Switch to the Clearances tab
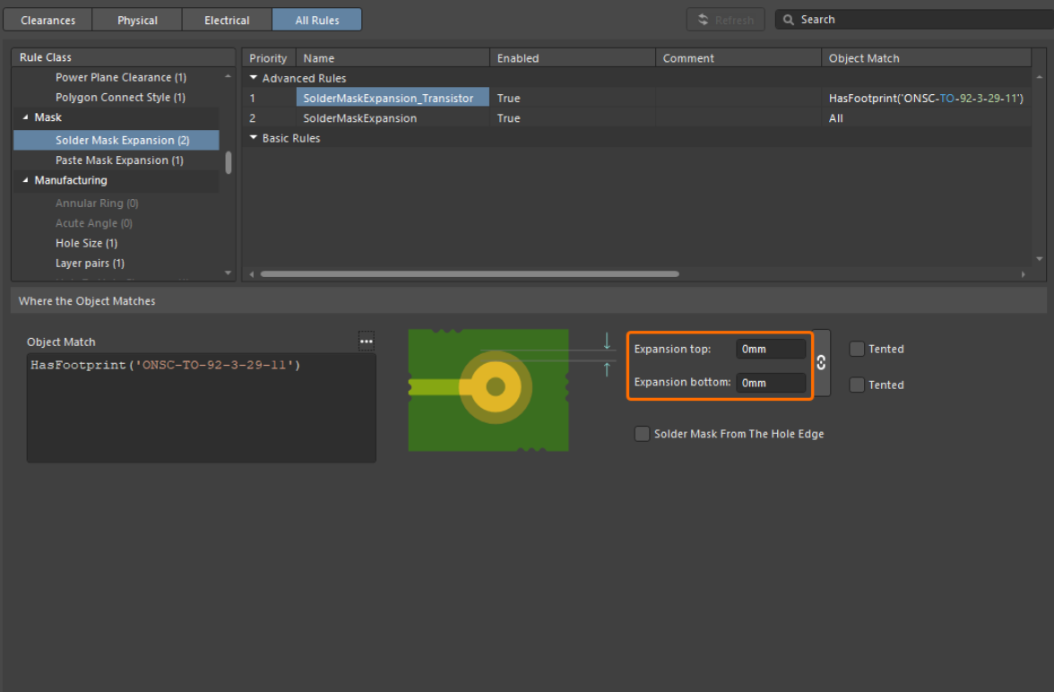The width and height of the screenshot is (1054, 692). pyautogui.click(x=48, y=20)
